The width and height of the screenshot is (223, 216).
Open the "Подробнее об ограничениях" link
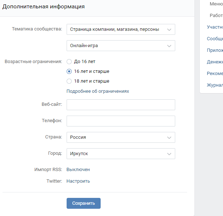pyautogui.click(x=98, y=91)
